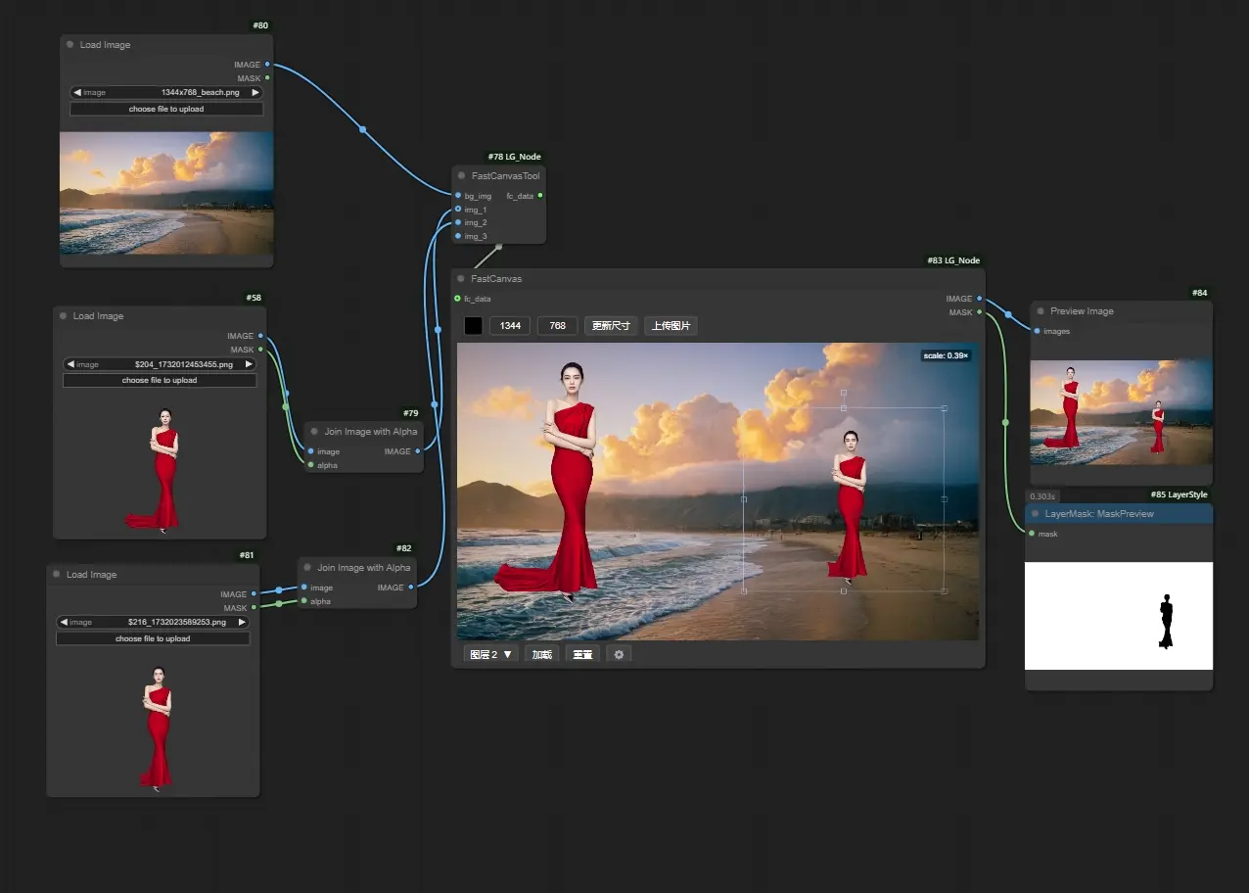Click the FastCanvasTool fc_data output port

(540, 196)
